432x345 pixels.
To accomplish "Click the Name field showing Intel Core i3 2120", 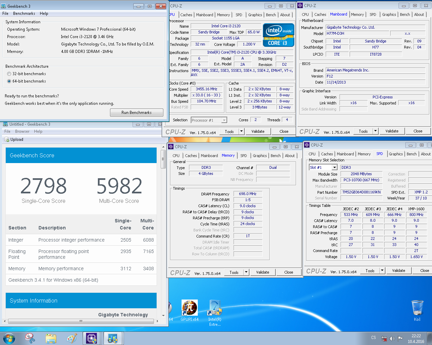I will tap(226, 26).
